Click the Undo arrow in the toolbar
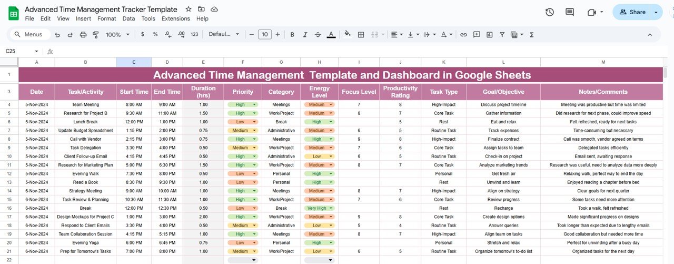 pyautogui.click(x=57, y=35)
